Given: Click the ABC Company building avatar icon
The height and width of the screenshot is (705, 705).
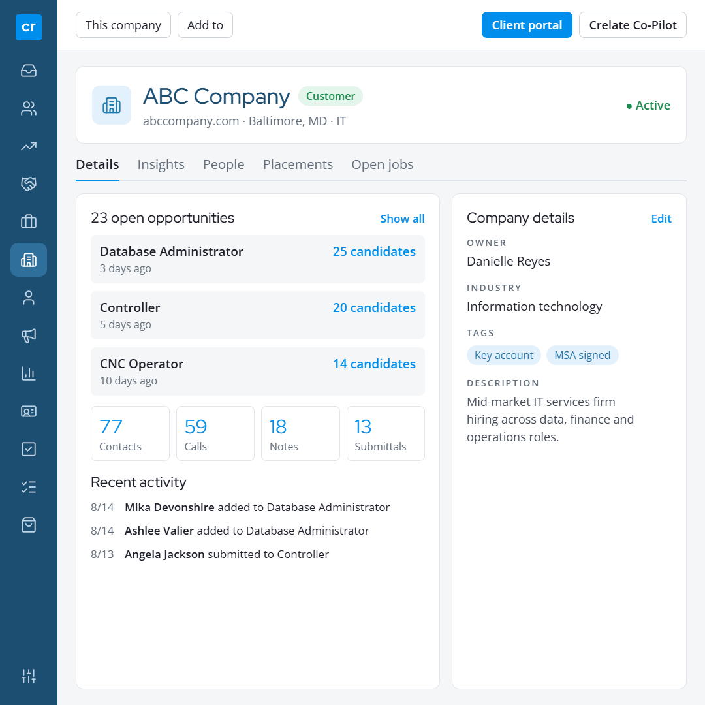Looking at the screenshot, I should click(112, 105).
